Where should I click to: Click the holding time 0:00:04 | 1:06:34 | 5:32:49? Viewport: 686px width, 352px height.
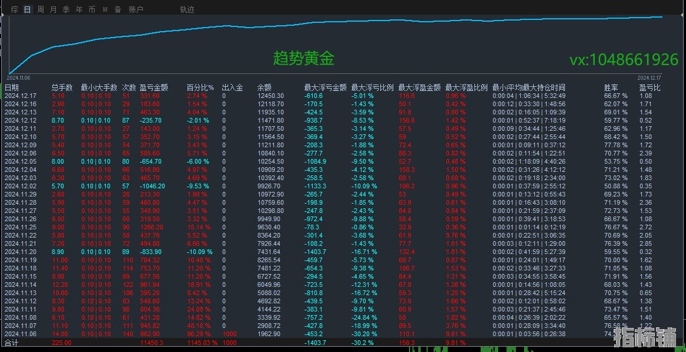tap(529, 96)
